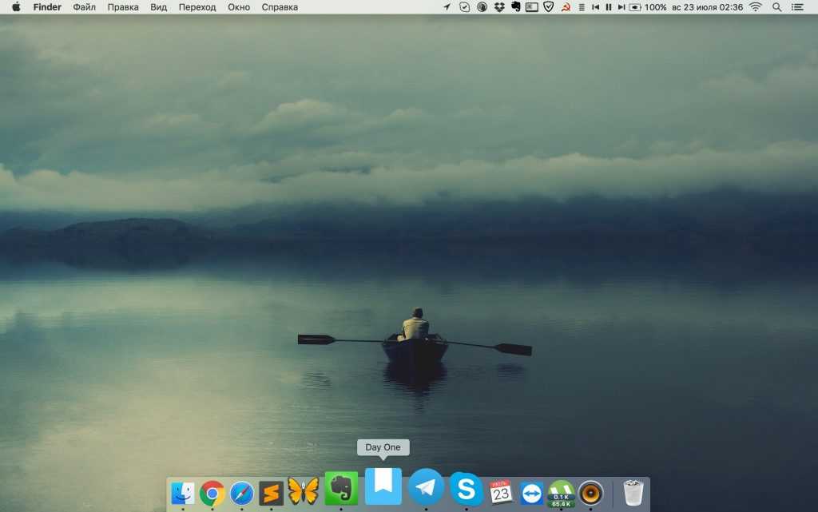Open the butterfly app in the dock
The image size is (818, 512).
pos(303,491)
